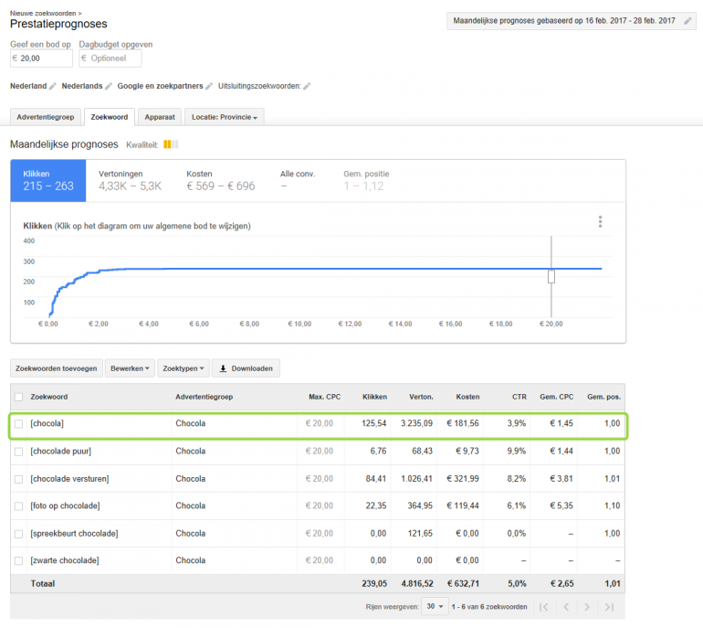Sort table by Zoekwoord column header
703x628 pixels.
click(x=49, y=397)
